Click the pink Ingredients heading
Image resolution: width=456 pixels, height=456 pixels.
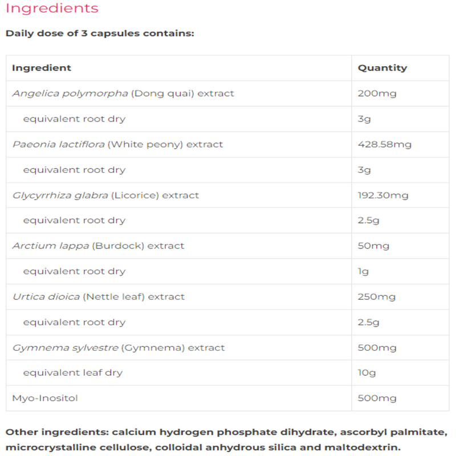click(x=52, y=9)
